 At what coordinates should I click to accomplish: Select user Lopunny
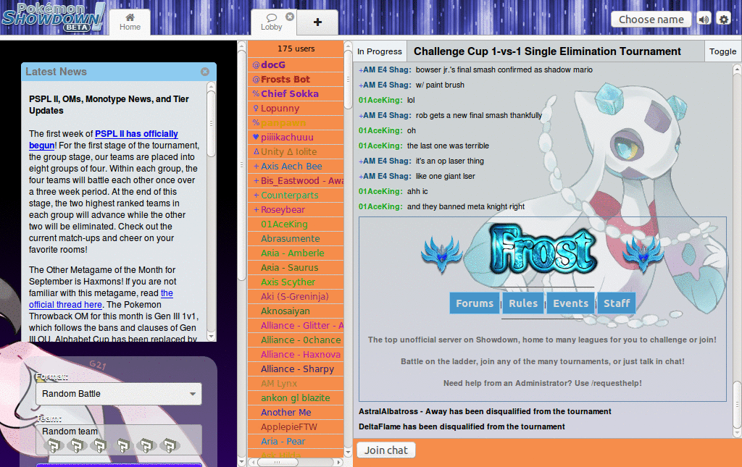pos(296,108)
